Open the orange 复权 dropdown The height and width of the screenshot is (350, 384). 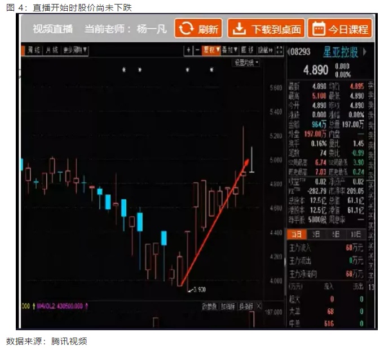pyautogui.click(x=211, y=50)
